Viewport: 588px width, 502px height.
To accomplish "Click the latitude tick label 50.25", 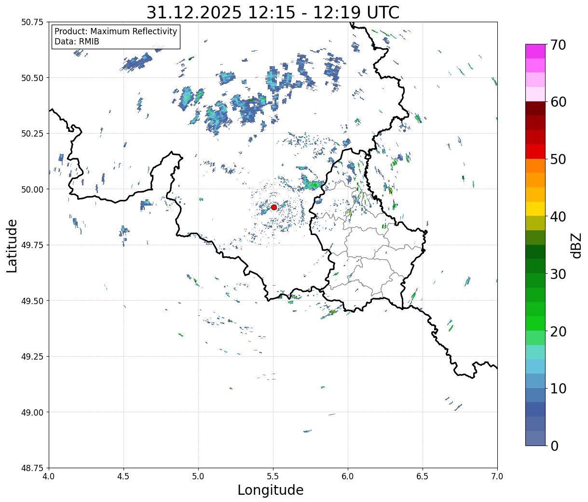I will [32, 134].
